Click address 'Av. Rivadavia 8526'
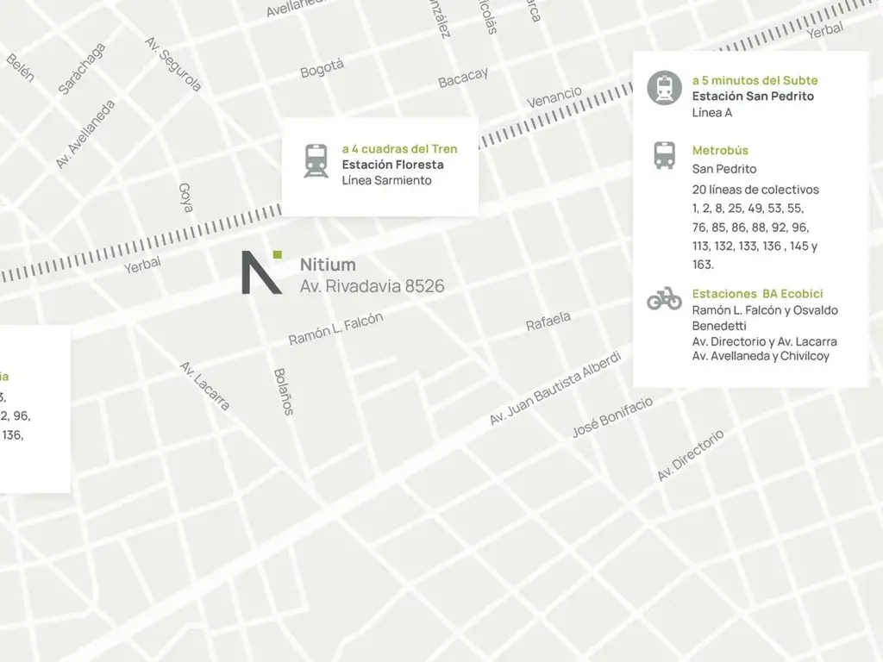 pos(373,286)
